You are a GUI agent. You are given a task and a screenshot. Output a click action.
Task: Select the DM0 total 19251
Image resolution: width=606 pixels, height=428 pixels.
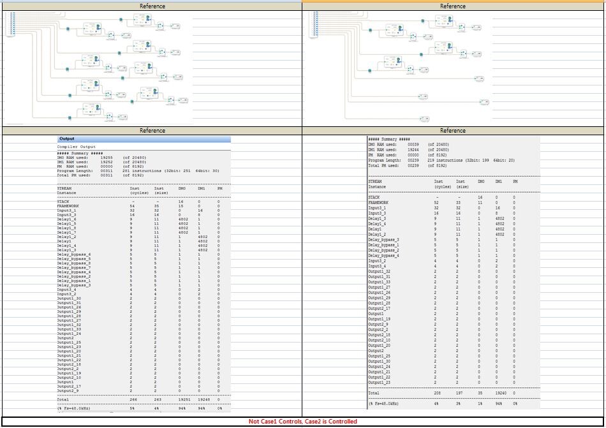click(x=185, y=400)
